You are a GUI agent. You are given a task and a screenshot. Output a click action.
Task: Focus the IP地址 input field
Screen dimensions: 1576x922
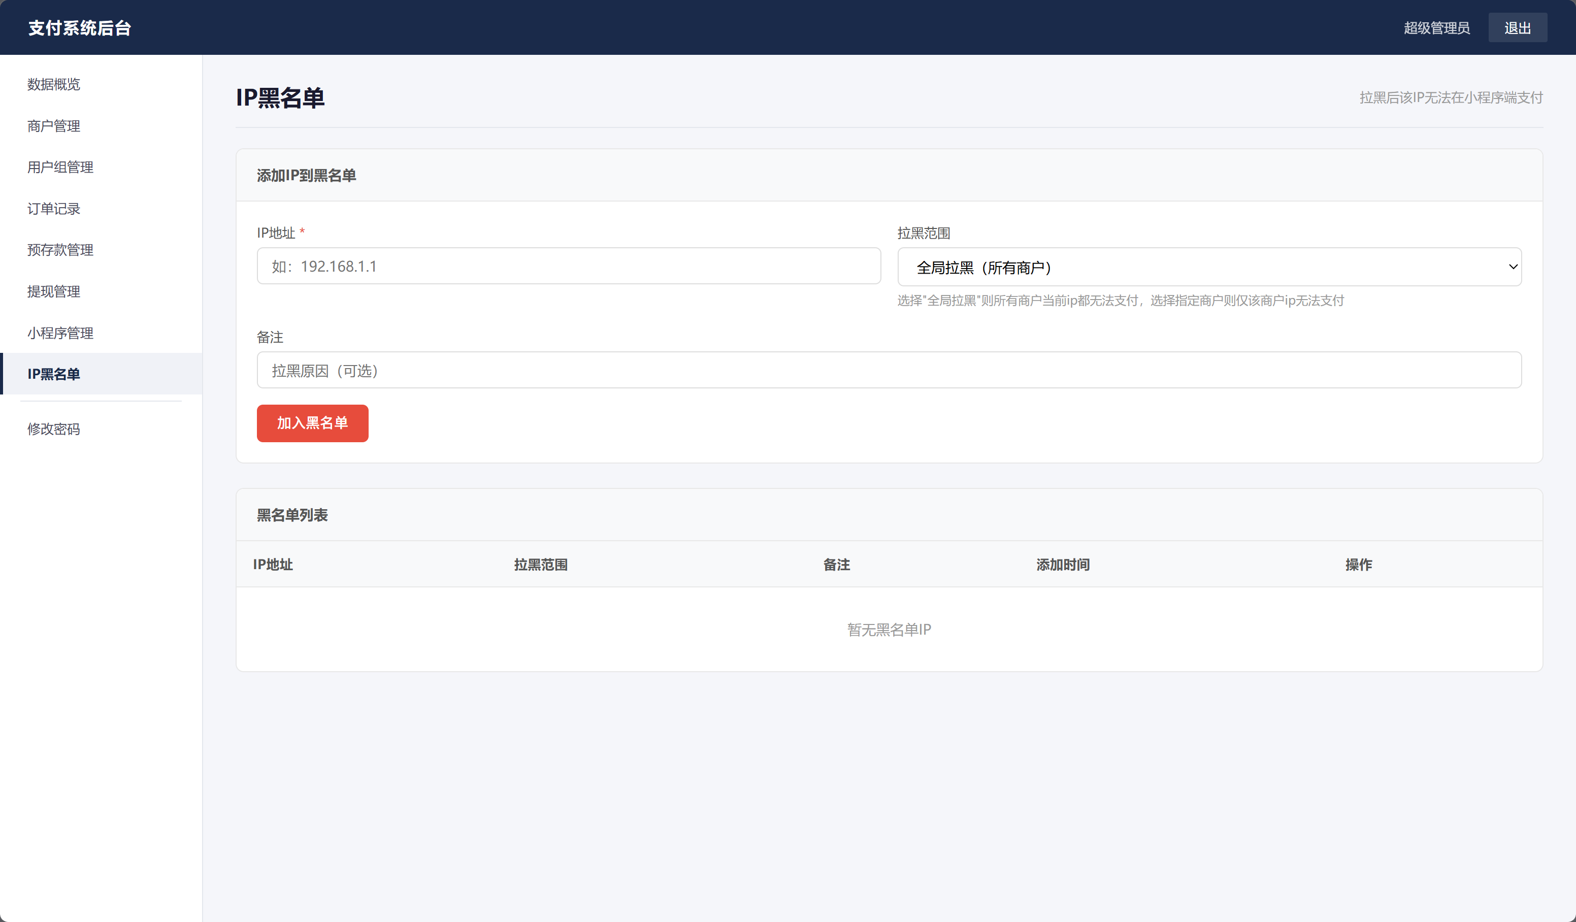[569, 267]
